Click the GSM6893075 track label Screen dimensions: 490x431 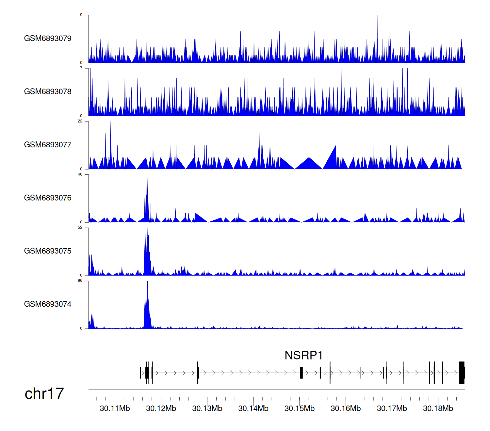(x=48, y=251)
